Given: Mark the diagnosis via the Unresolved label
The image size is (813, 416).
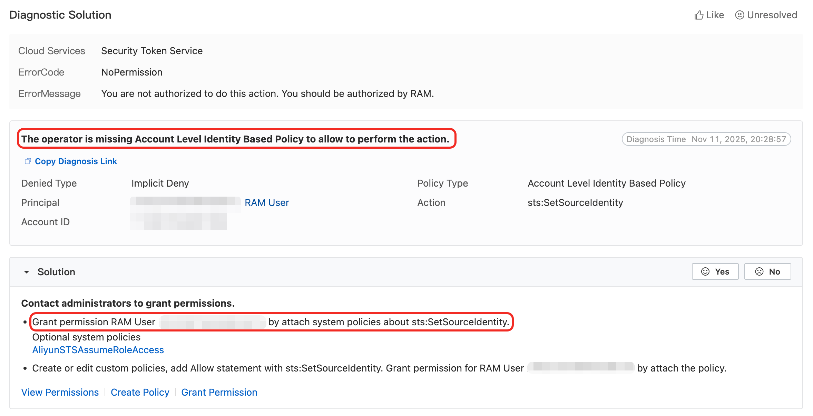Looking at the screenshot, I should pos(772,15).
